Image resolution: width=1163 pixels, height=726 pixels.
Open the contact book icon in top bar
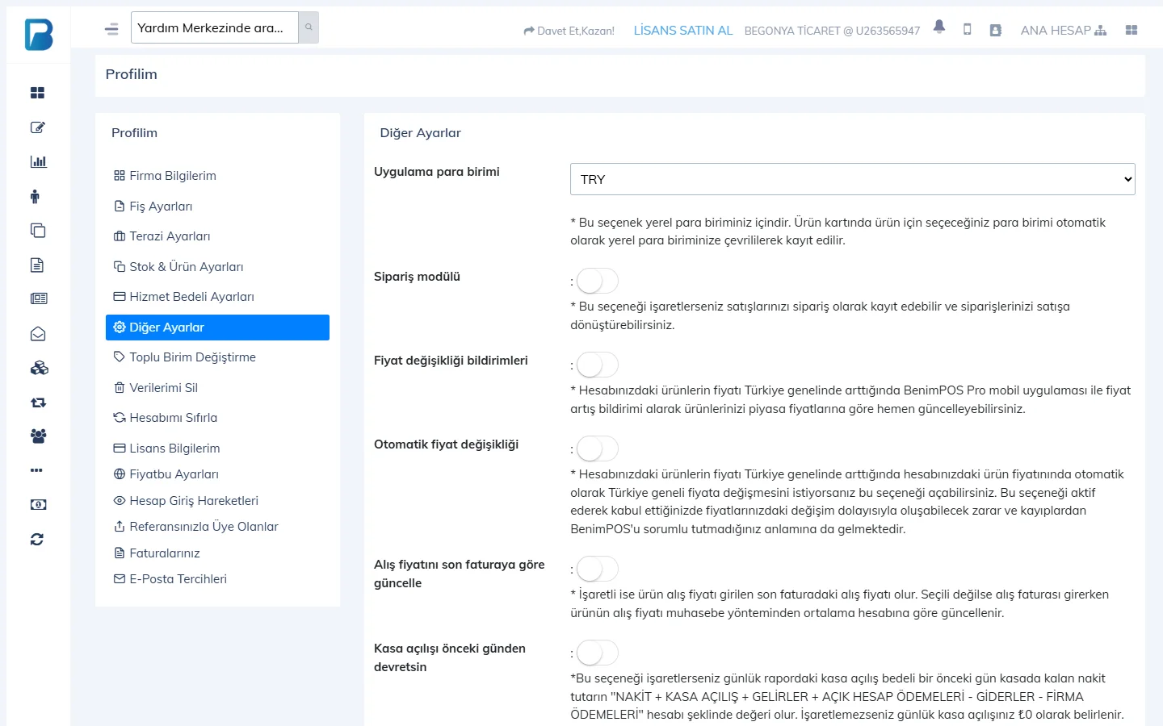coord(996,30)
